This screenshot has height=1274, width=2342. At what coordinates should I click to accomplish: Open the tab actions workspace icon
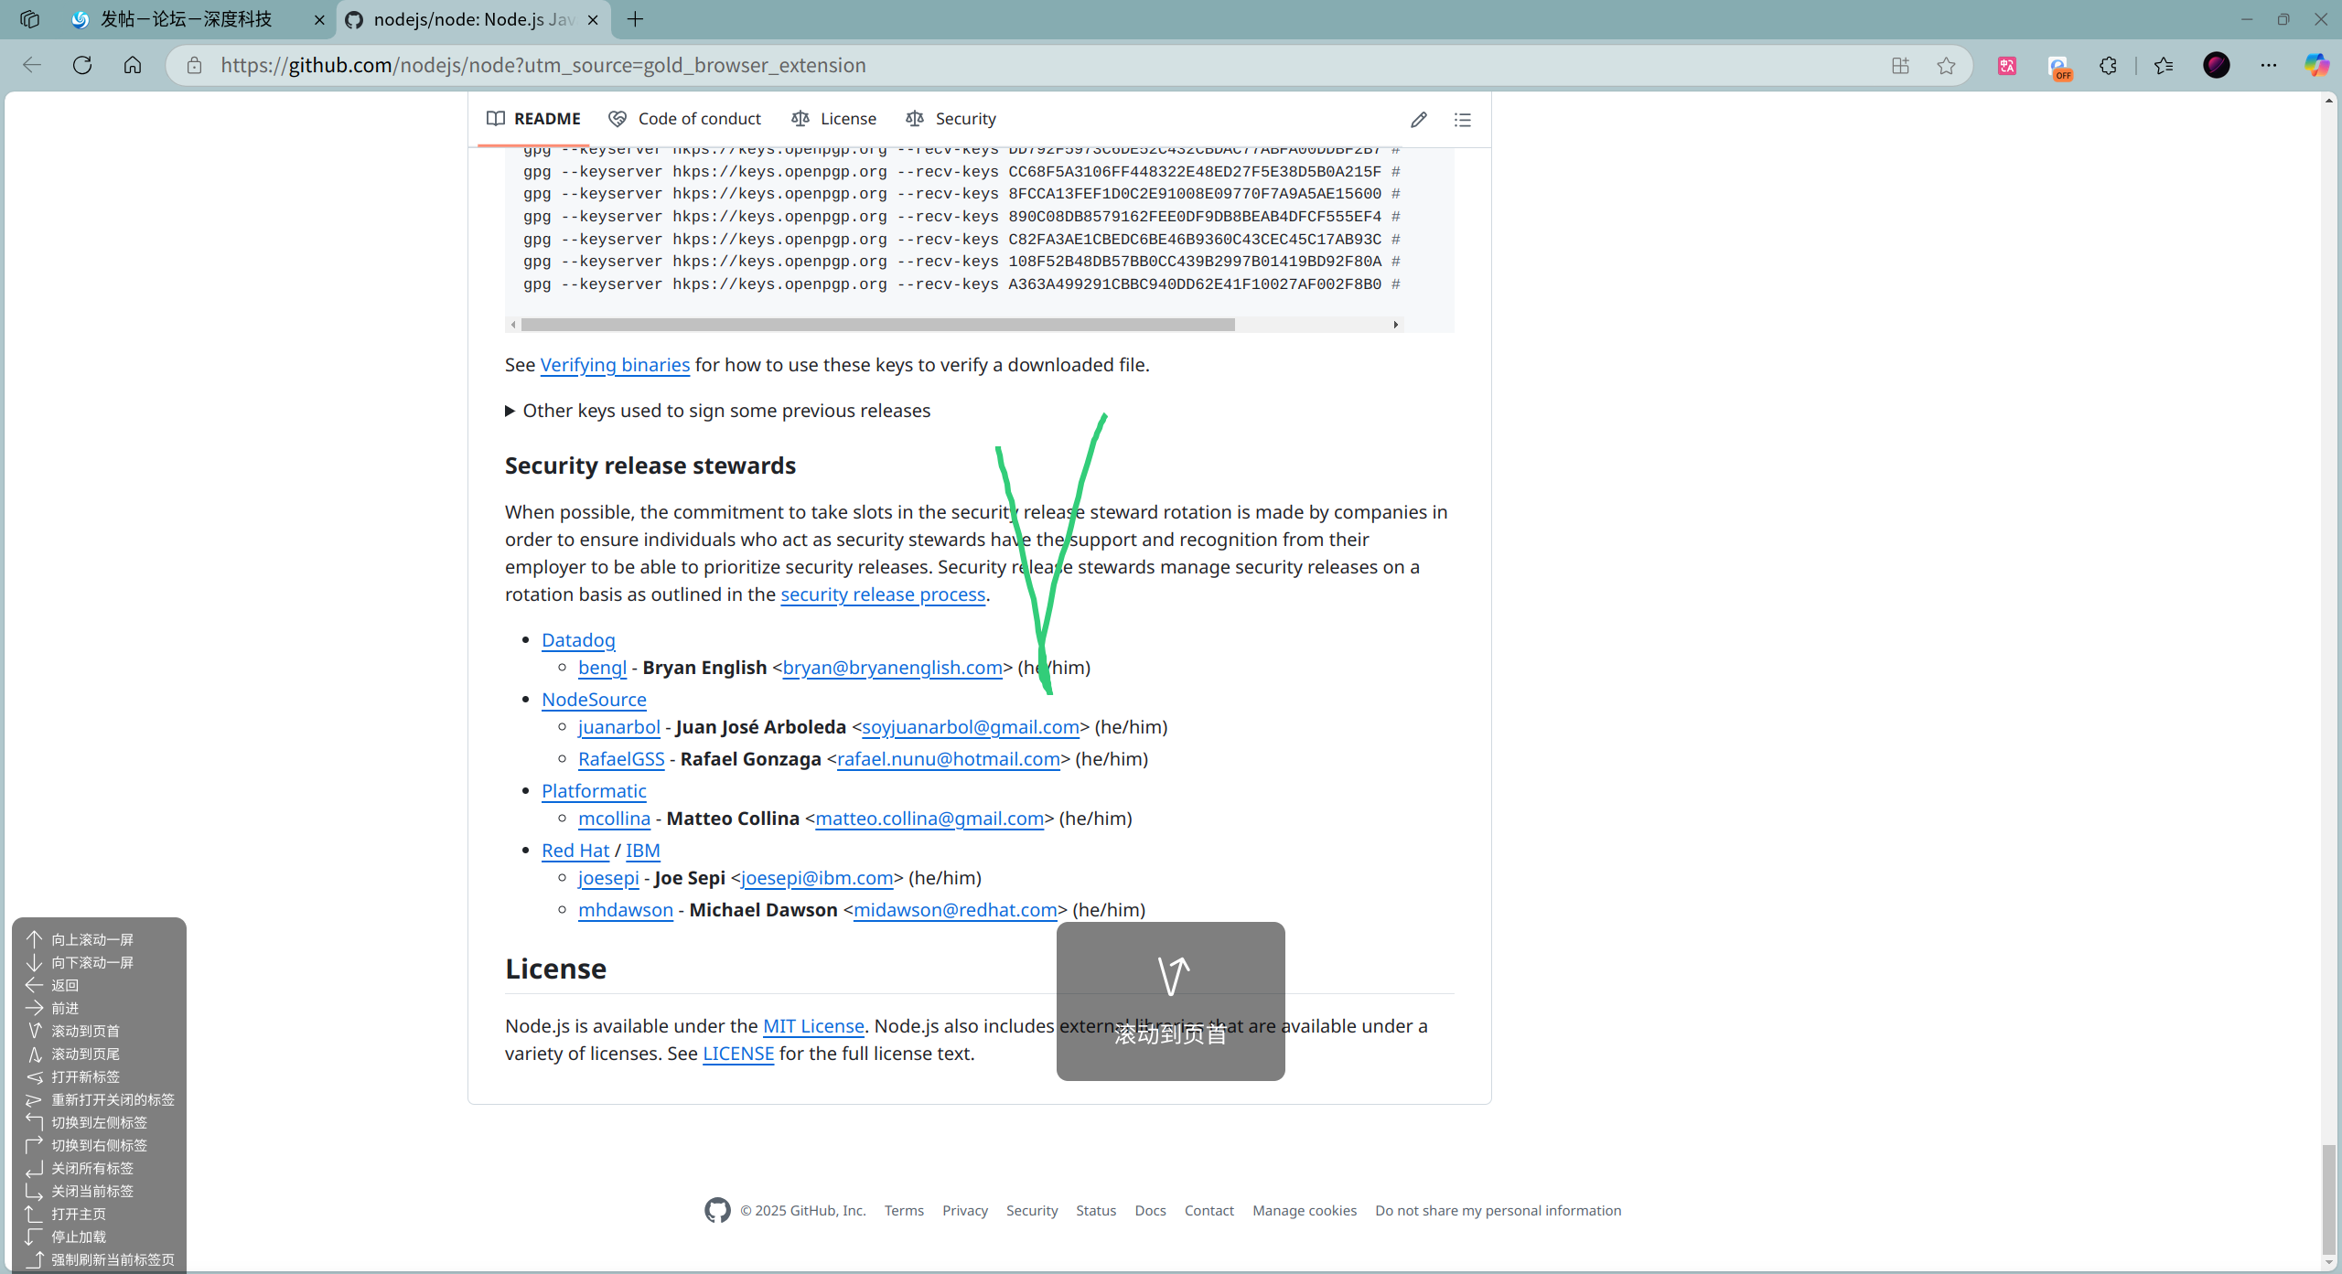(29, 19)
